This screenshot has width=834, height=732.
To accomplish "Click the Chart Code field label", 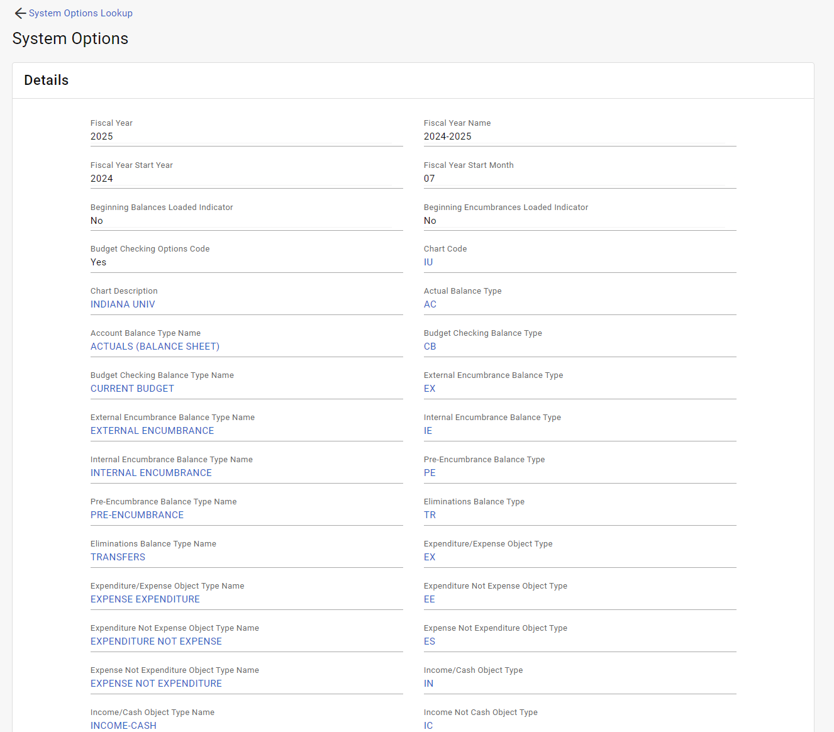I will [445, 249].
